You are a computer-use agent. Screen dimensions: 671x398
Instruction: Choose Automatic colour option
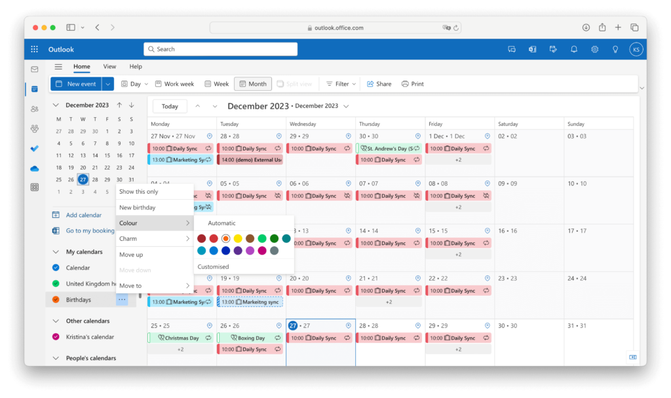[244, 223]
